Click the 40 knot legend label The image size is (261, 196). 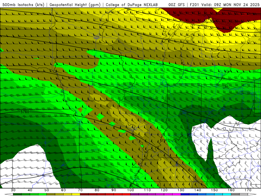(x=30, y=190)
